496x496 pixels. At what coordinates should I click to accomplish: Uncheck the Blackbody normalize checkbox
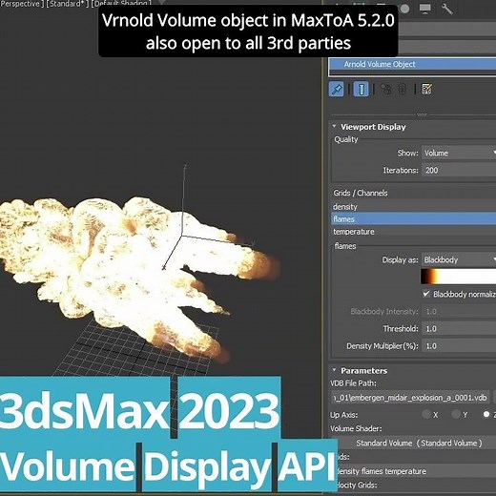426,294
